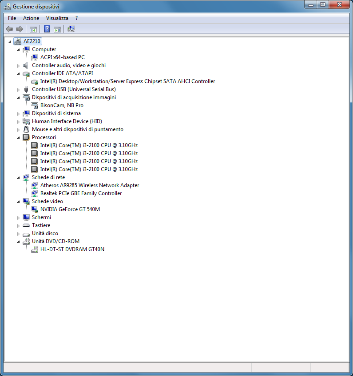This screenshot has height=376, width=353.
Task: Expand the Unità disco category
Action: click(x=19, y=234)
